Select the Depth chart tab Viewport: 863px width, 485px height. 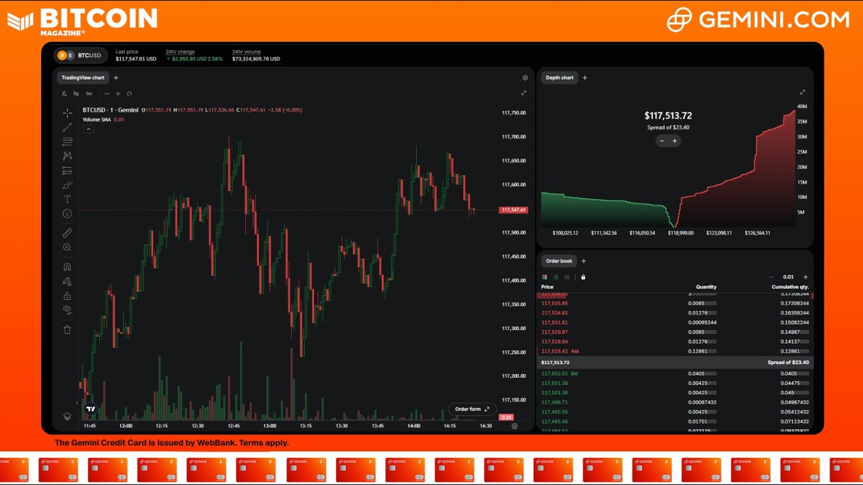pos(560,77)
